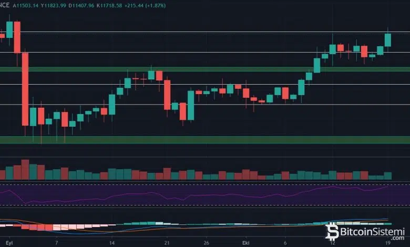Click the '7' date label on time axis
Viewport: 410px width, 247px height.
pos(56,244)
